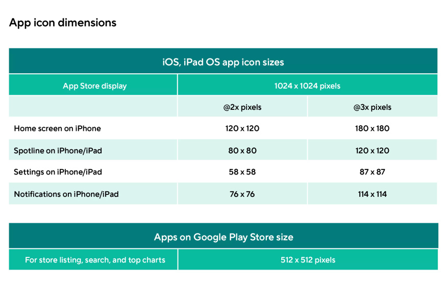444x290 pixels.
Task: Select Notifications on iPhone/iPad row label
Action: 66,194
